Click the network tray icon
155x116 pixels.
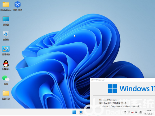coord(129,112)
